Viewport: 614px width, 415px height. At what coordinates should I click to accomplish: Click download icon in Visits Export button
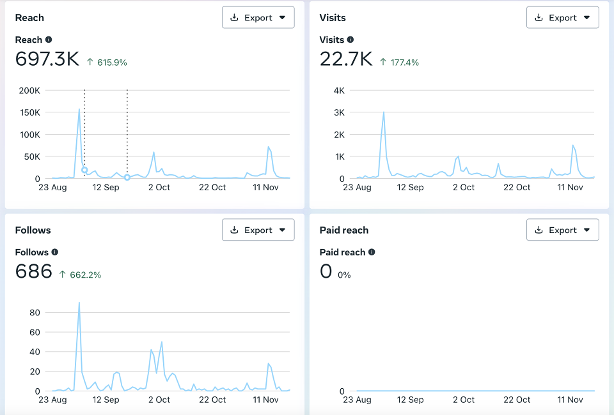539,17
